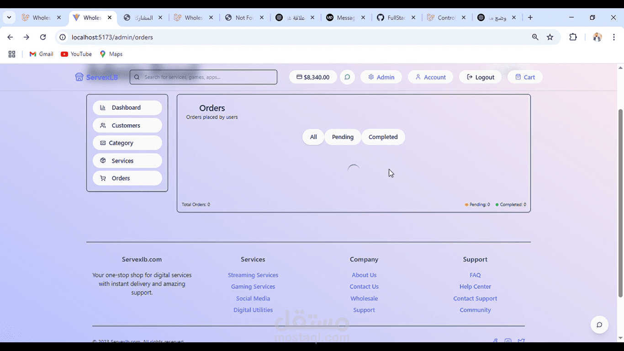Viewport: 624px width, 351px height.
Task: Open the Gaming Services footer link
Action: [x=253, y=287]
